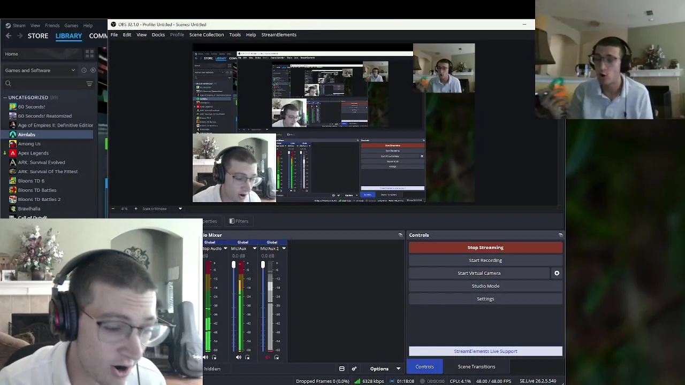
Task: Open Steam collections grid view icon
Action: pyautogui.click(x=89, y=53)
